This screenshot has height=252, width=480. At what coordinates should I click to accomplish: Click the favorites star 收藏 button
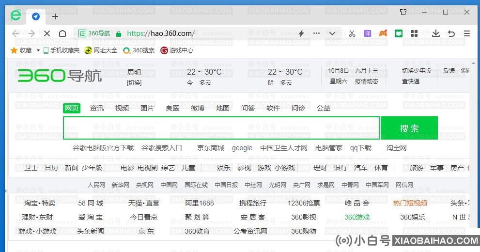click(21, 50)
